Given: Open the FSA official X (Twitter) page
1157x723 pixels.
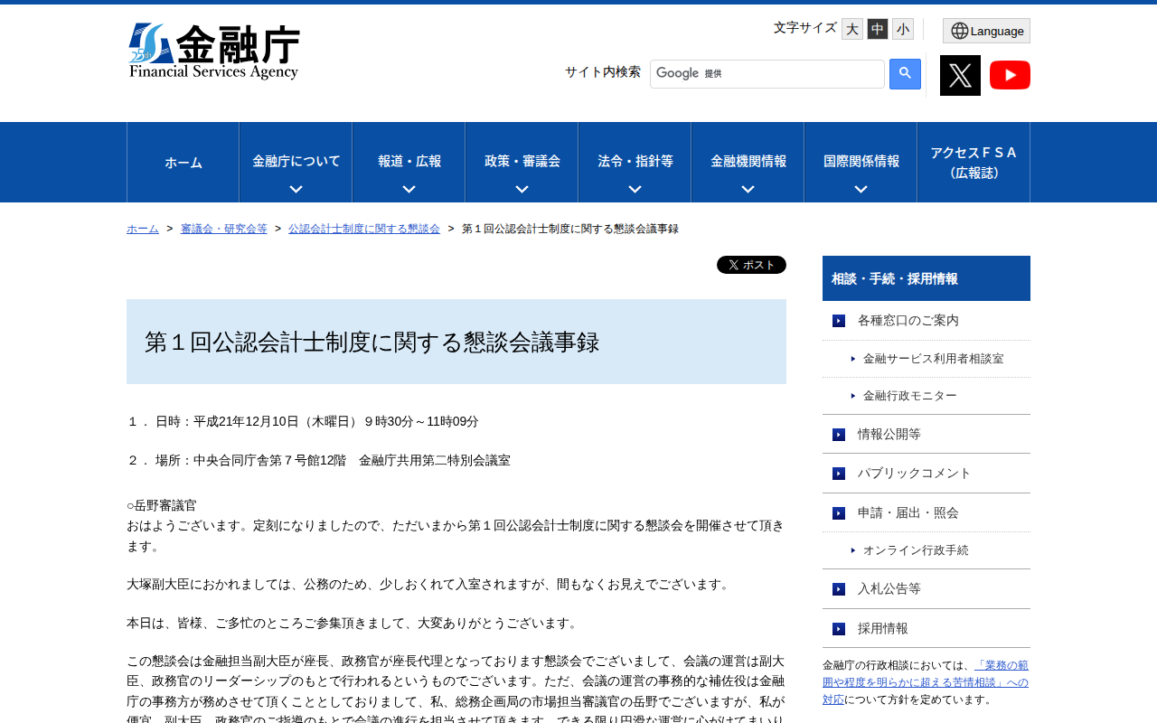Looking at the screenshot, I should (960, 74).
